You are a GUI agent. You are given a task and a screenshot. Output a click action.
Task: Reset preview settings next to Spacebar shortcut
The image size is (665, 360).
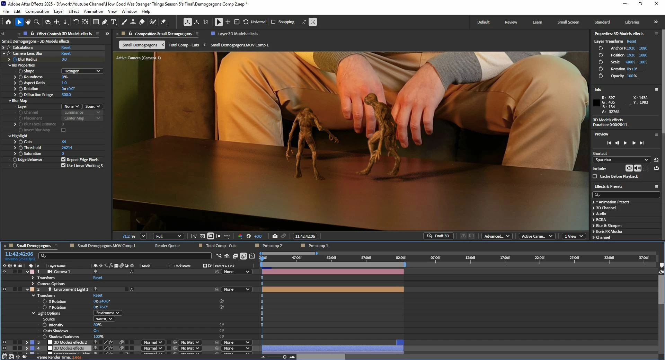point(656,160)
